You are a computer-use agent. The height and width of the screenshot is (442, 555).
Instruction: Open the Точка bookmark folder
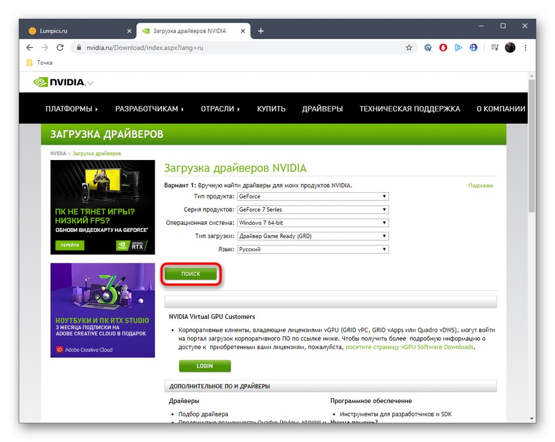click(x=40, y=62)
